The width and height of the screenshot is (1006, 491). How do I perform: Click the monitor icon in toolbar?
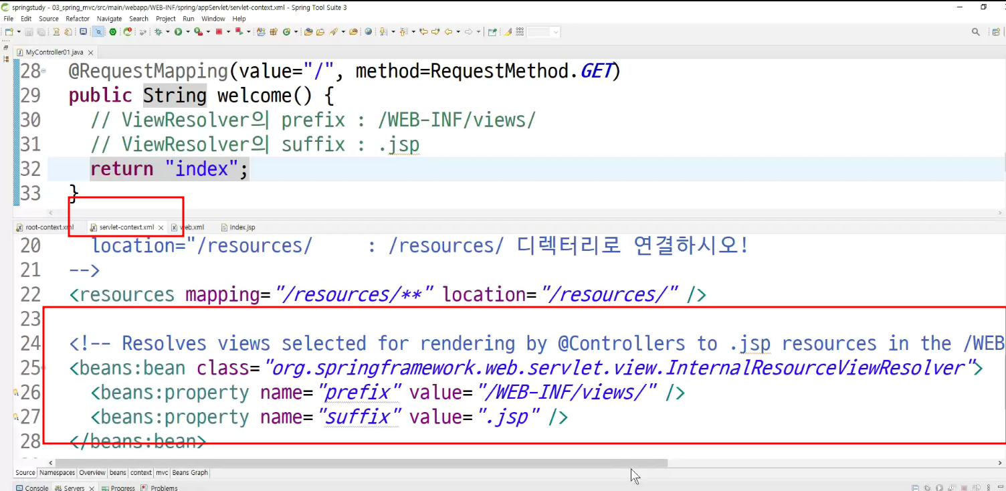pyautogui.click(x=84, y=31)
